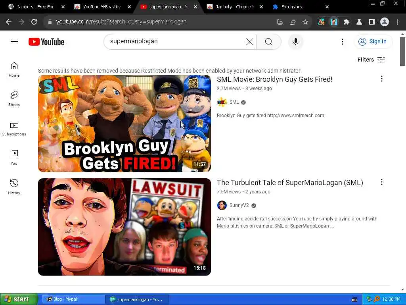Click supermariologan taskbar window button
The image size is (406, 305).
click(137, 299)
